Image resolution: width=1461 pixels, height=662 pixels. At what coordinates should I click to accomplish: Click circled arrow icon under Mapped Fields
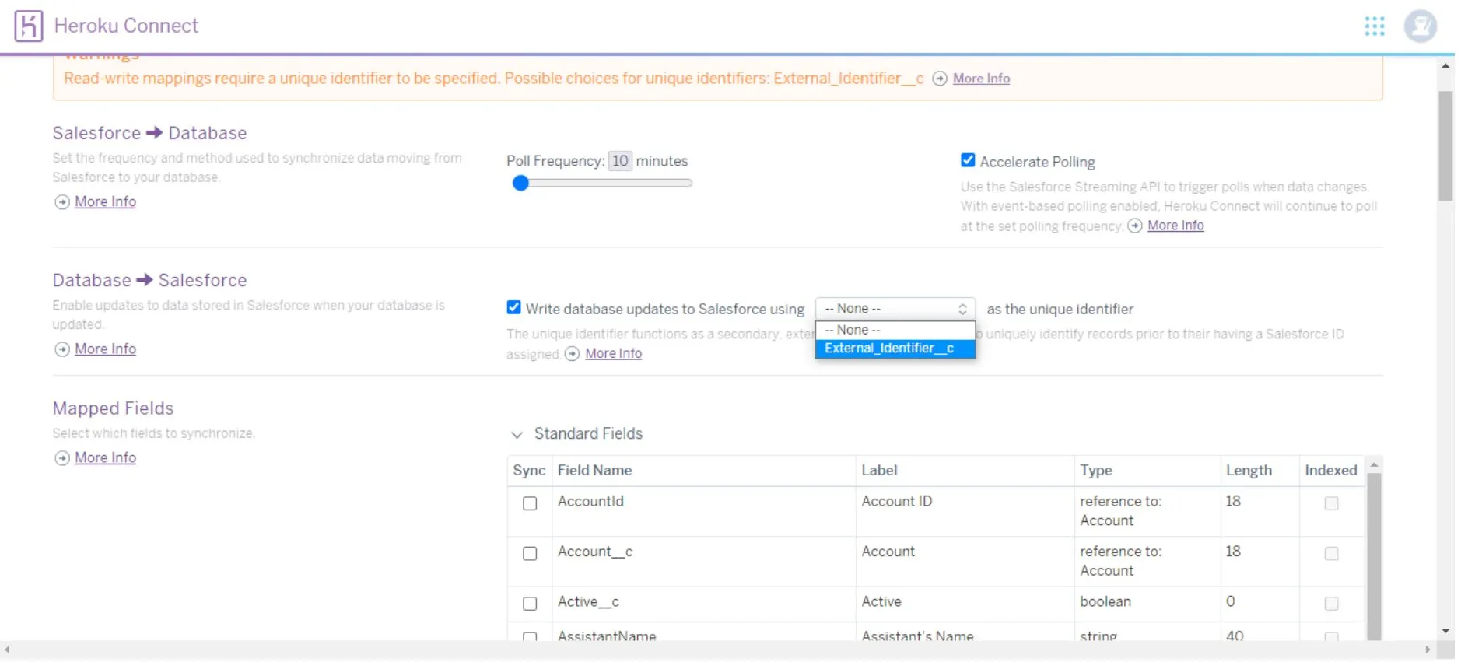coord(62,458)
